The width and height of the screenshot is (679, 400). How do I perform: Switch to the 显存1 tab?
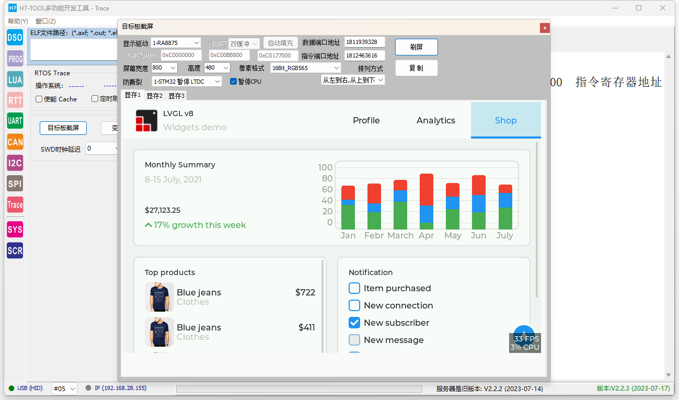(x=133, y=95)
